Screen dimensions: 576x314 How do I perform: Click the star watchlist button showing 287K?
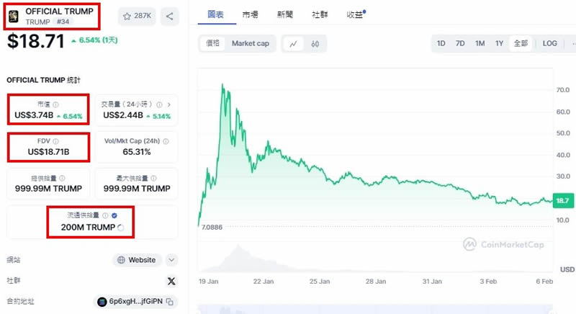click(x=137, y=16)
